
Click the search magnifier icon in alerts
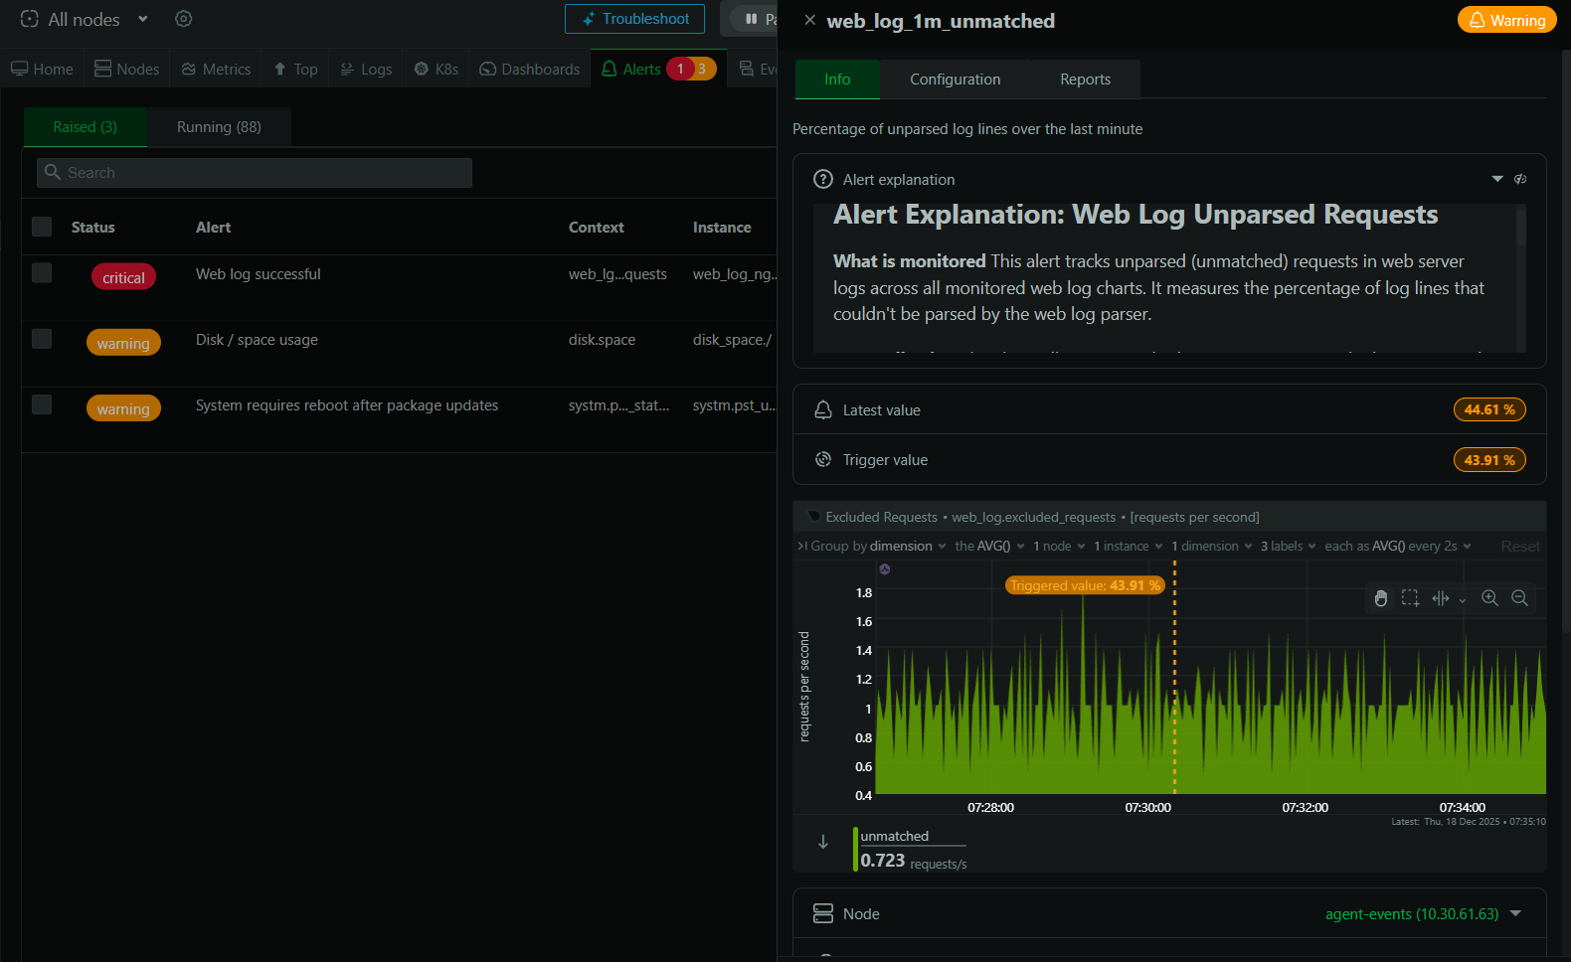tap(53, 172)
